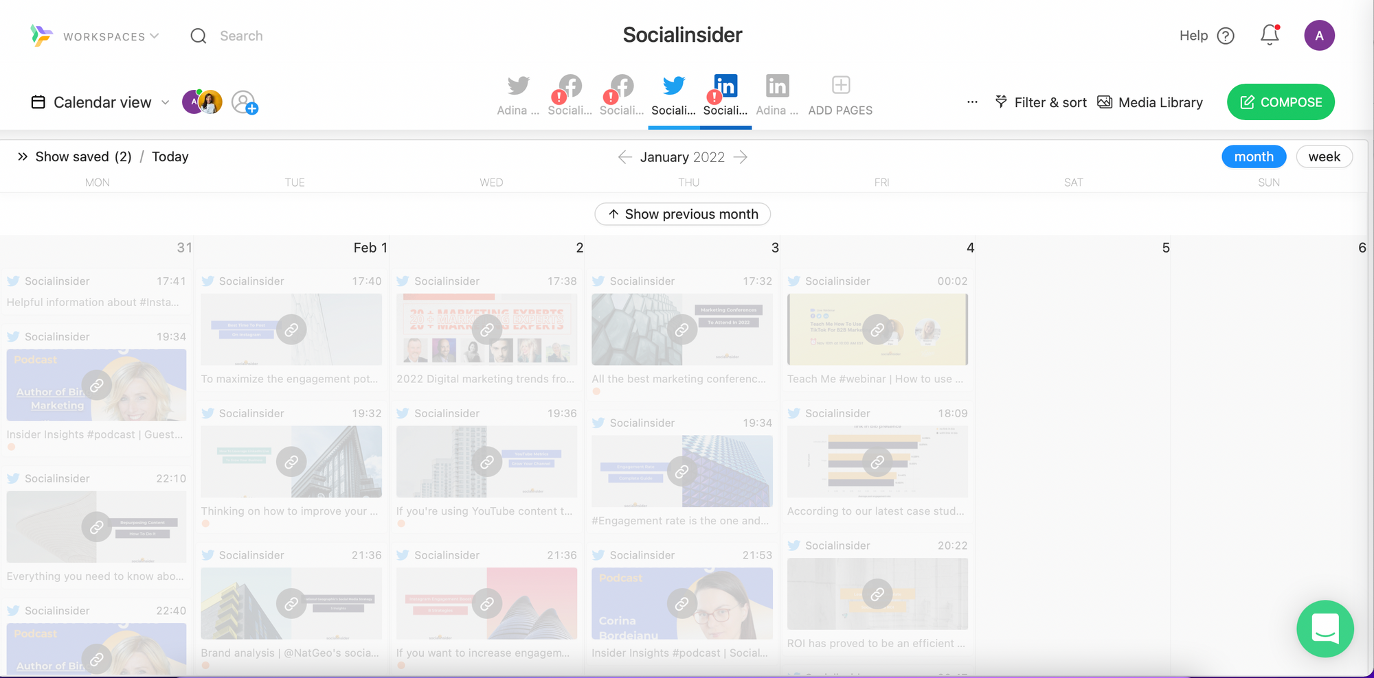Focus the Search input field
This screenshot has height=678, width=1374.
click(241, 36)
